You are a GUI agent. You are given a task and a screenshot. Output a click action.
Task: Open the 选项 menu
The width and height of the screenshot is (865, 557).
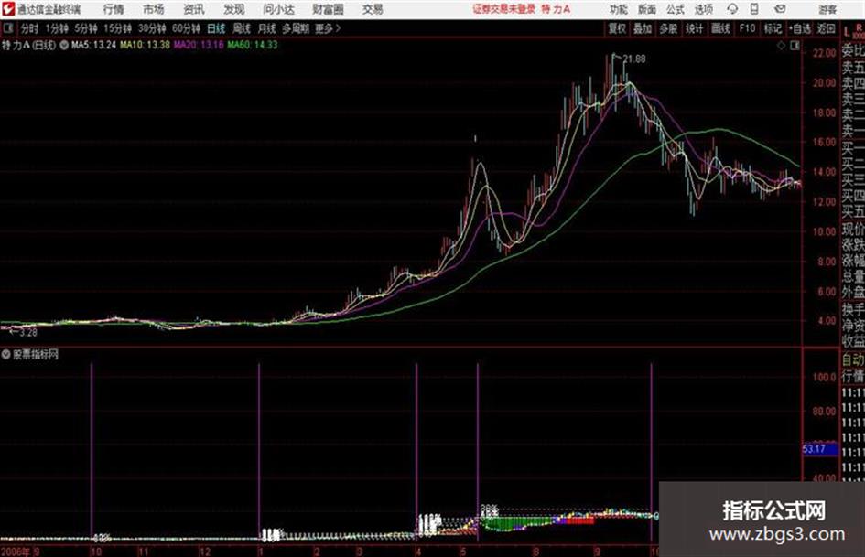(703, 9)
